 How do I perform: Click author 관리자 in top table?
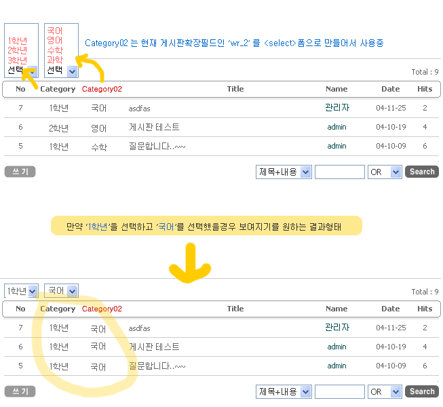click(337, 108)
